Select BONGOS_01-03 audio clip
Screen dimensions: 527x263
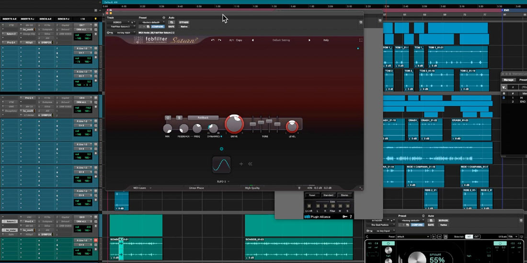[299, 249]
